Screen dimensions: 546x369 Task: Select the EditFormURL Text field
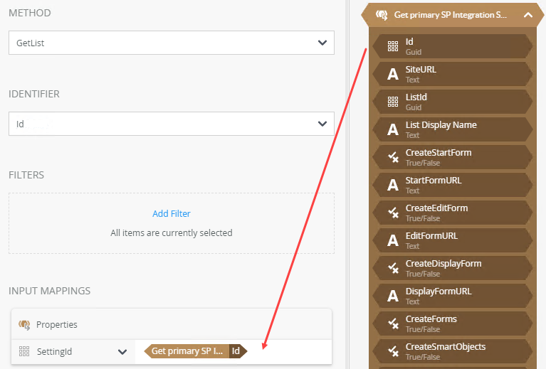coord(453,240)
